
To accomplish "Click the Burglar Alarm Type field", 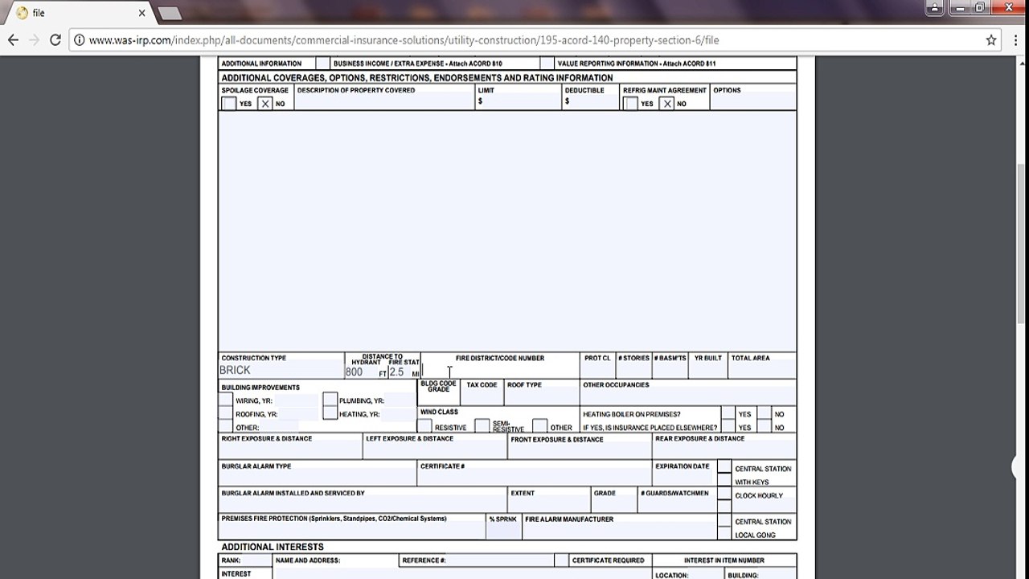I will pyautogui.click(x=317, y=478).
